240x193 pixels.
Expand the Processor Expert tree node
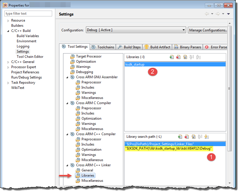8,67
